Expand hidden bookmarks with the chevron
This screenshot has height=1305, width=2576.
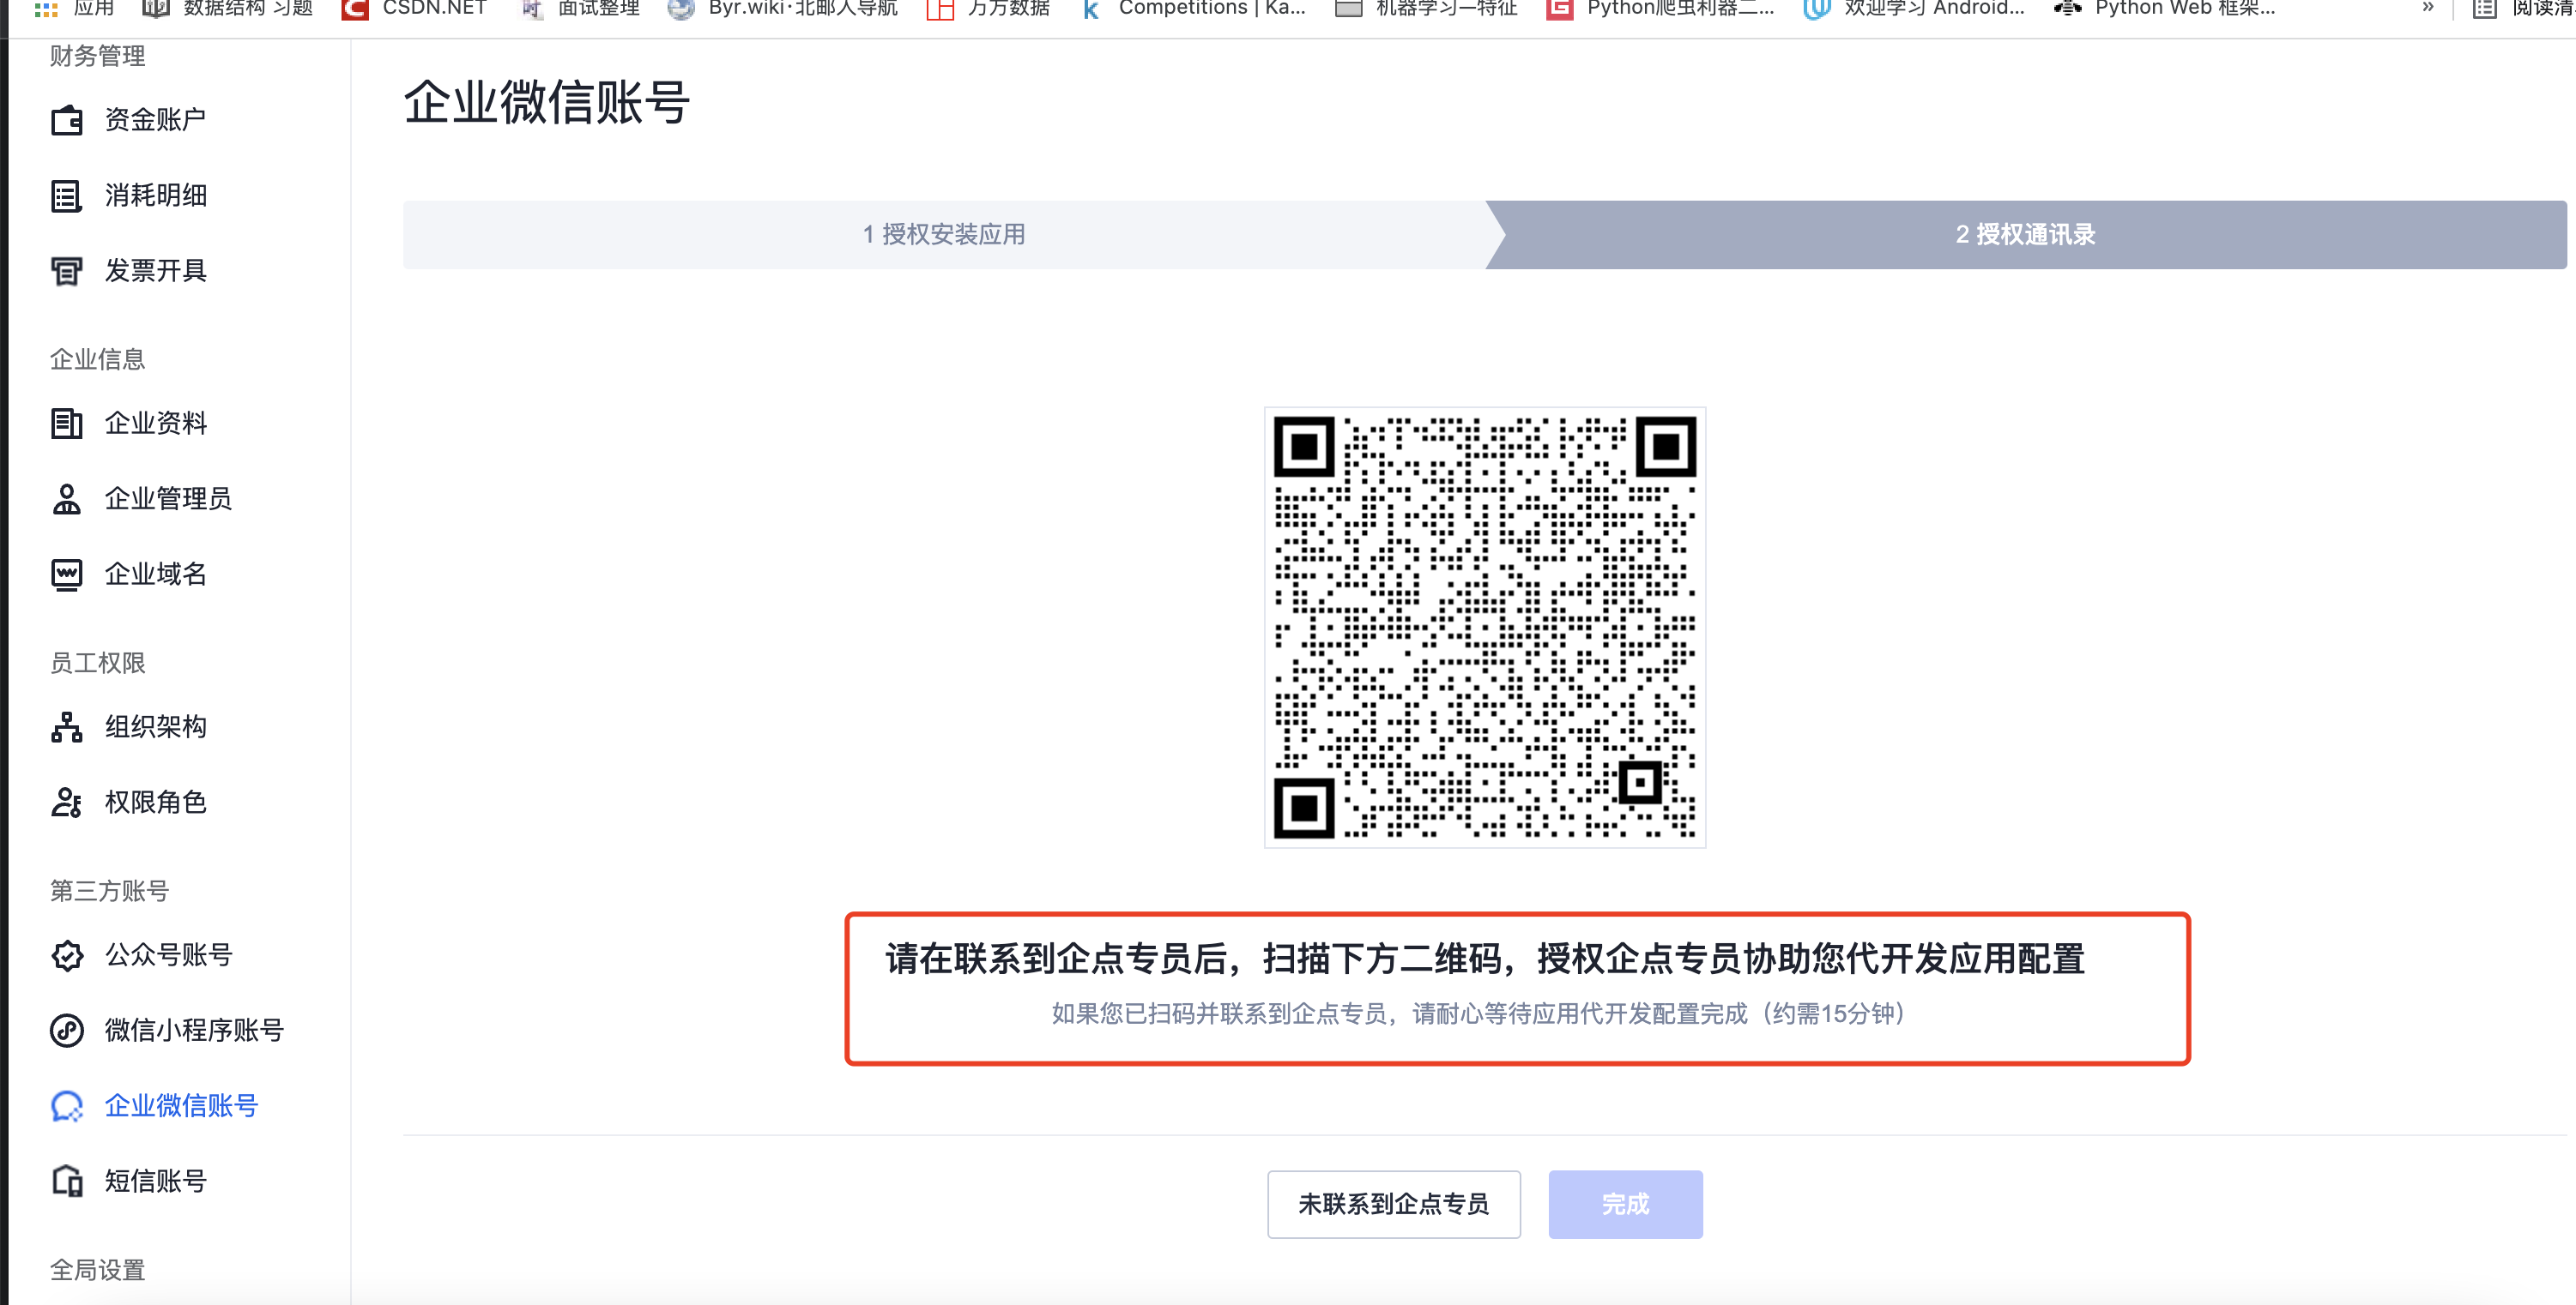(x=2428, y=8)
